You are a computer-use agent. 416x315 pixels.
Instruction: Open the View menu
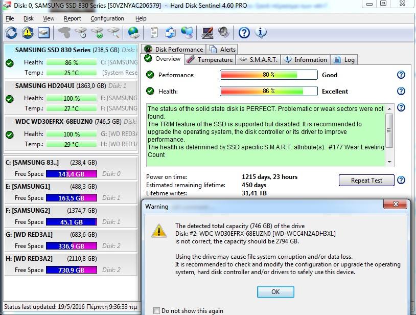point(49,18)
